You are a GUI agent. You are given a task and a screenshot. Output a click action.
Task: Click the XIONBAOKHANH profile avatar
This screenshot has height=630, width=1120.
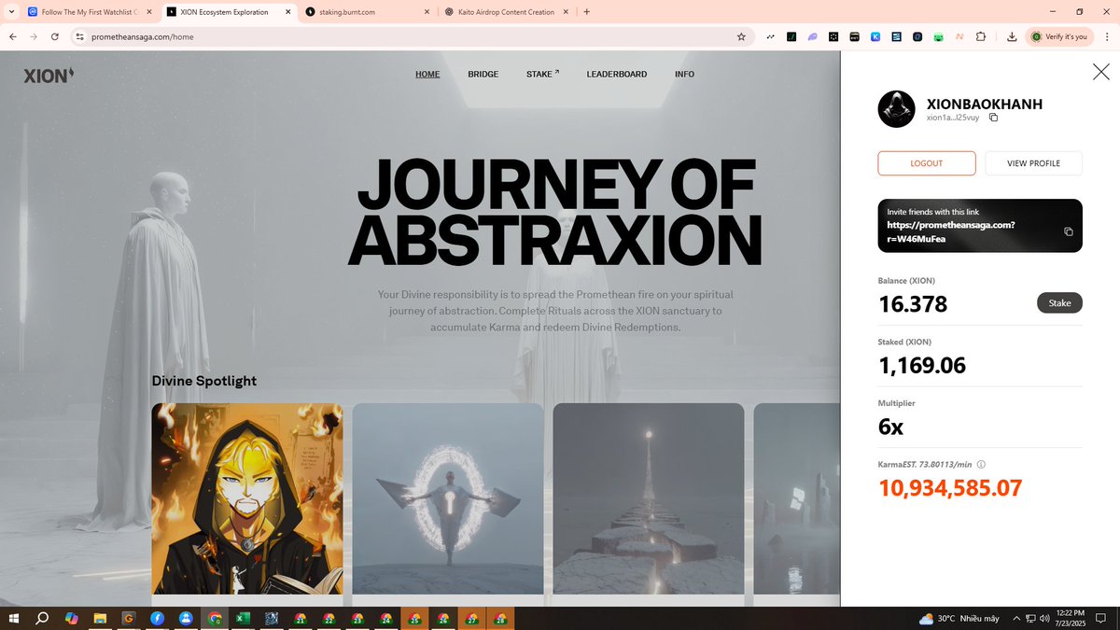[x=896, y=109]
